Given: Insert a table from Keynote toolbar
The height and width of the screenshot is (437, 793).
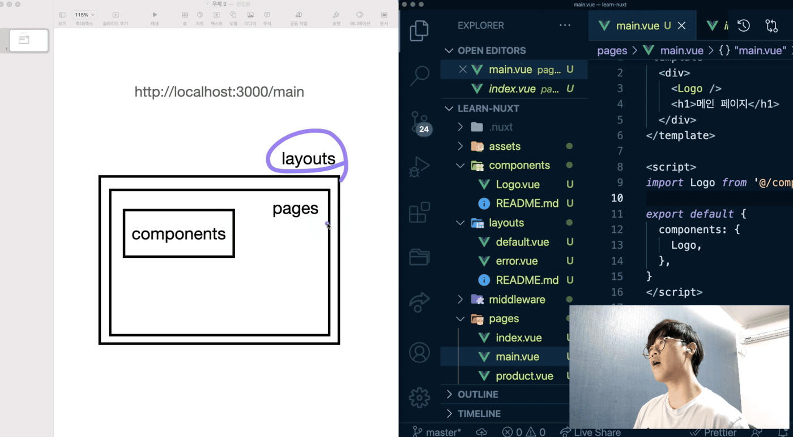Looking at the screenshot, I should point(185,18).
